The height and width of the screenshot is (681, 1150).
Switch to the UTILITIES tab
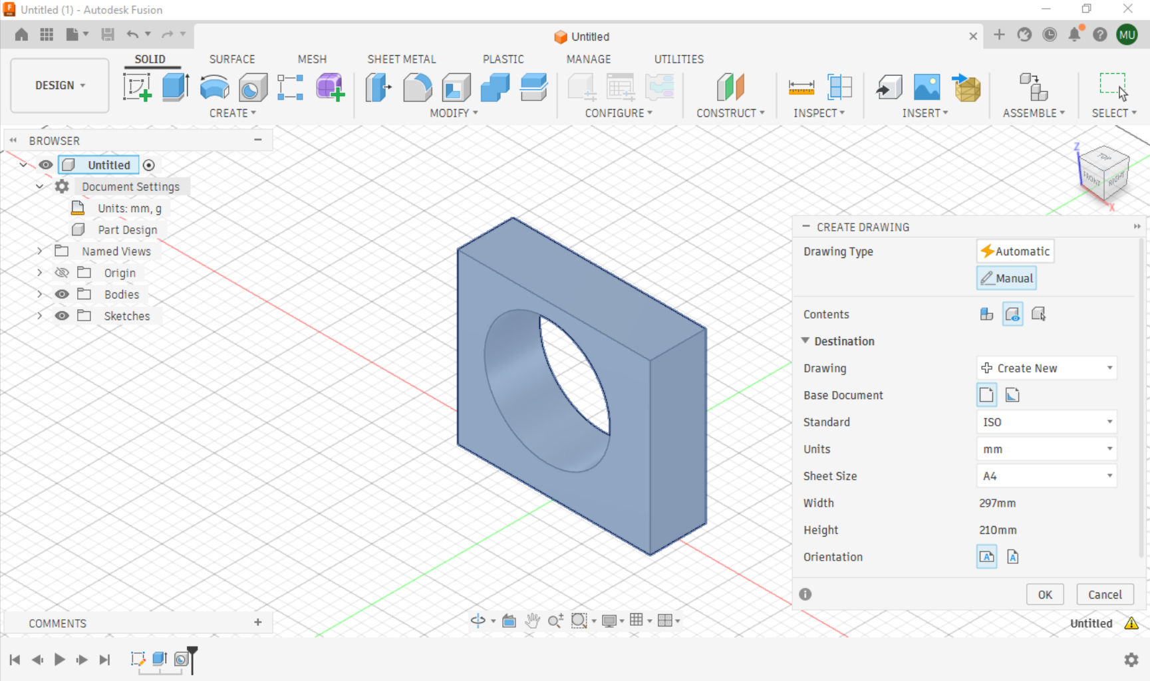point(679,59)
